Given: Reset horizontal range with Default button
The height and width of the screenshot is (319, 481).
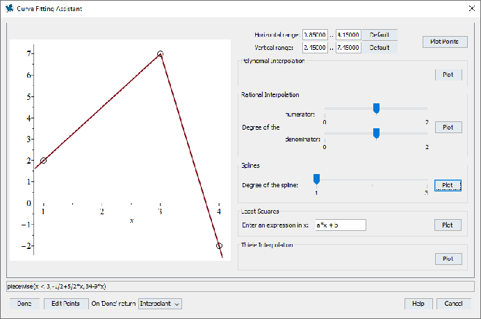Looking at the screenshot, I should point(380,35).
